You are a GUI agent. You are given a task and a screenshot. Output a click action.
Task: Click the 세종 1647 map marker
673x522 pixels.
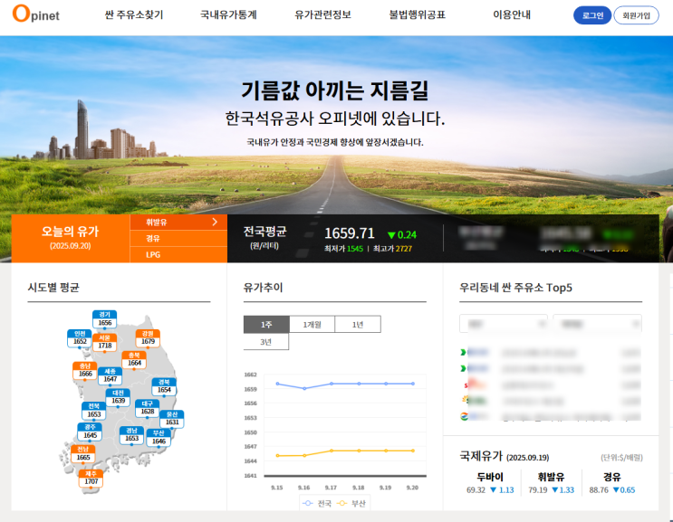click(110, 375)
